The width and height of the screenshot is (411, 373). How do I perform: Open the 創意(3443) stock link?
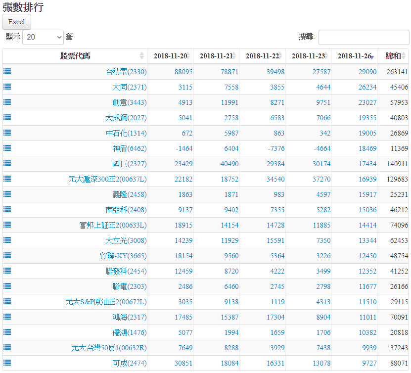coord(129,102)
